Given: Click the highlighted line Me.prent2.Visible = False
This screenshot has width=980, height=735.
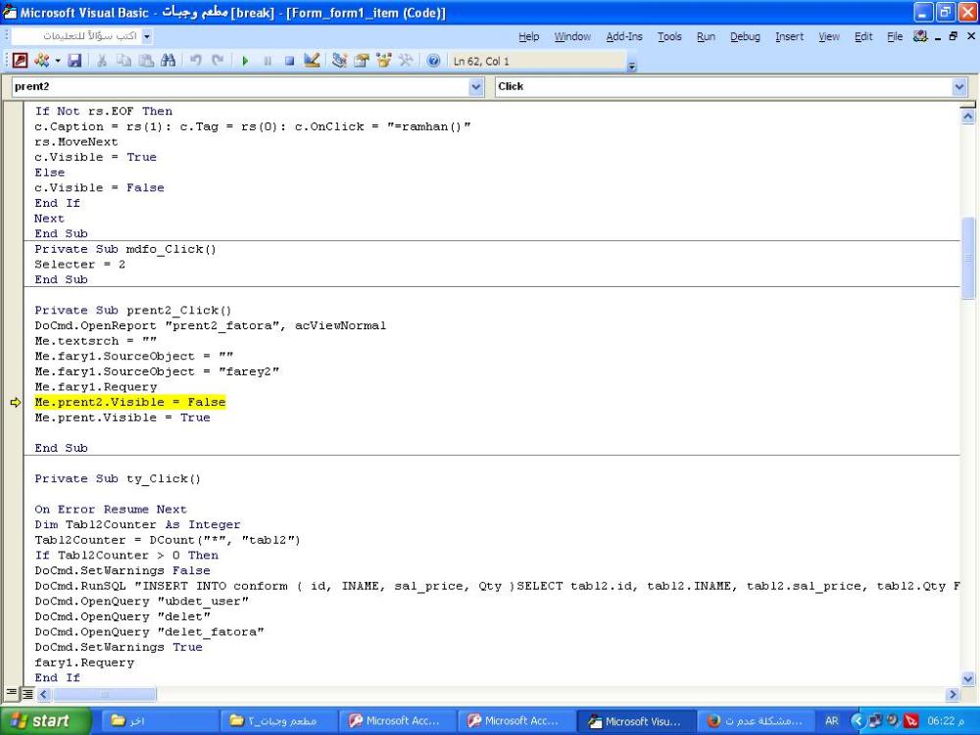Looking at the screenshot, I should (x=130, y=403).
